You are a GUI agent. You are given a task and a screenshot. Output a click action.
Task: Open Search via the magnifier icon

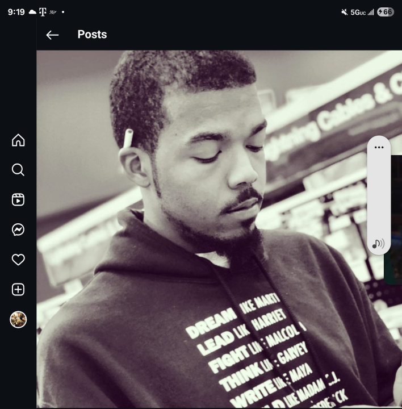(x=18, y=170)
